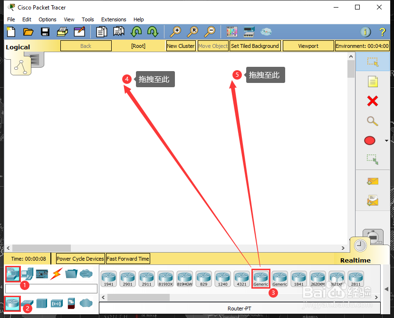The height and width of the screenshot is (318, 394).
Task: Pick the 829 router
Action: [204, 279]
